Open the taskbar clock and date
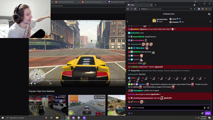This screenshot has width=213, height=120. click(x=203, y=118)
